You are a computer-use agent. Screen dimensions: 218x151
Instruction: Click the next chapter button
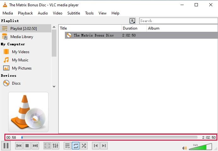click(104, 146)
